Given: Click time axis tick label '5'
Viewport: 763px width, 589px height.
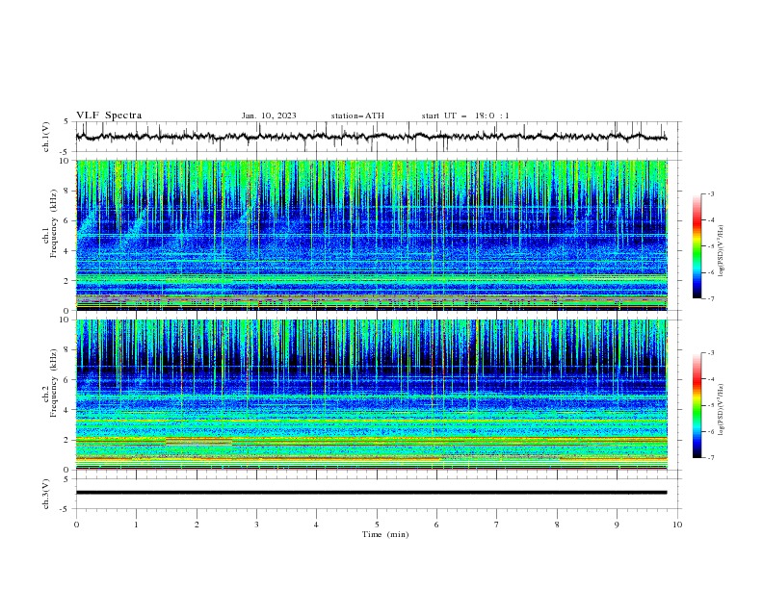Looking at the screenshot, I should (x=377, y=525).
